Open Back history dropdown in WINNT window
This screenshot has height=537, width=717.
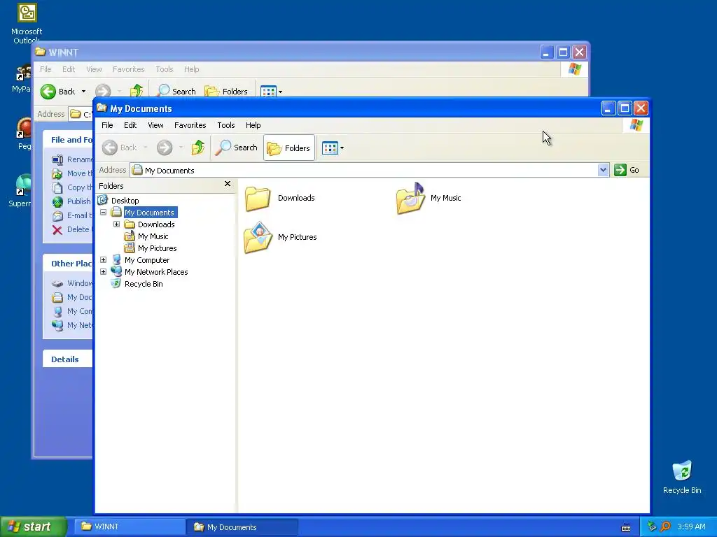coord(84,92)
